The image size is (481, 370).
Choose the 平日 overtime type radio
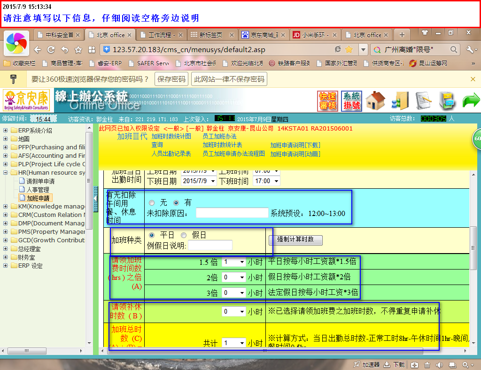tap(152, 235)
